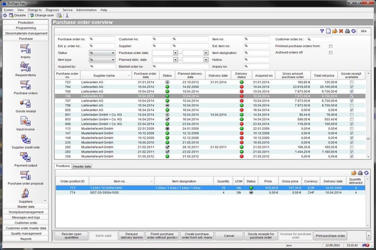Click the Print purchase order button
Screen dimensions: 376x250
click(x=330, y=235)
